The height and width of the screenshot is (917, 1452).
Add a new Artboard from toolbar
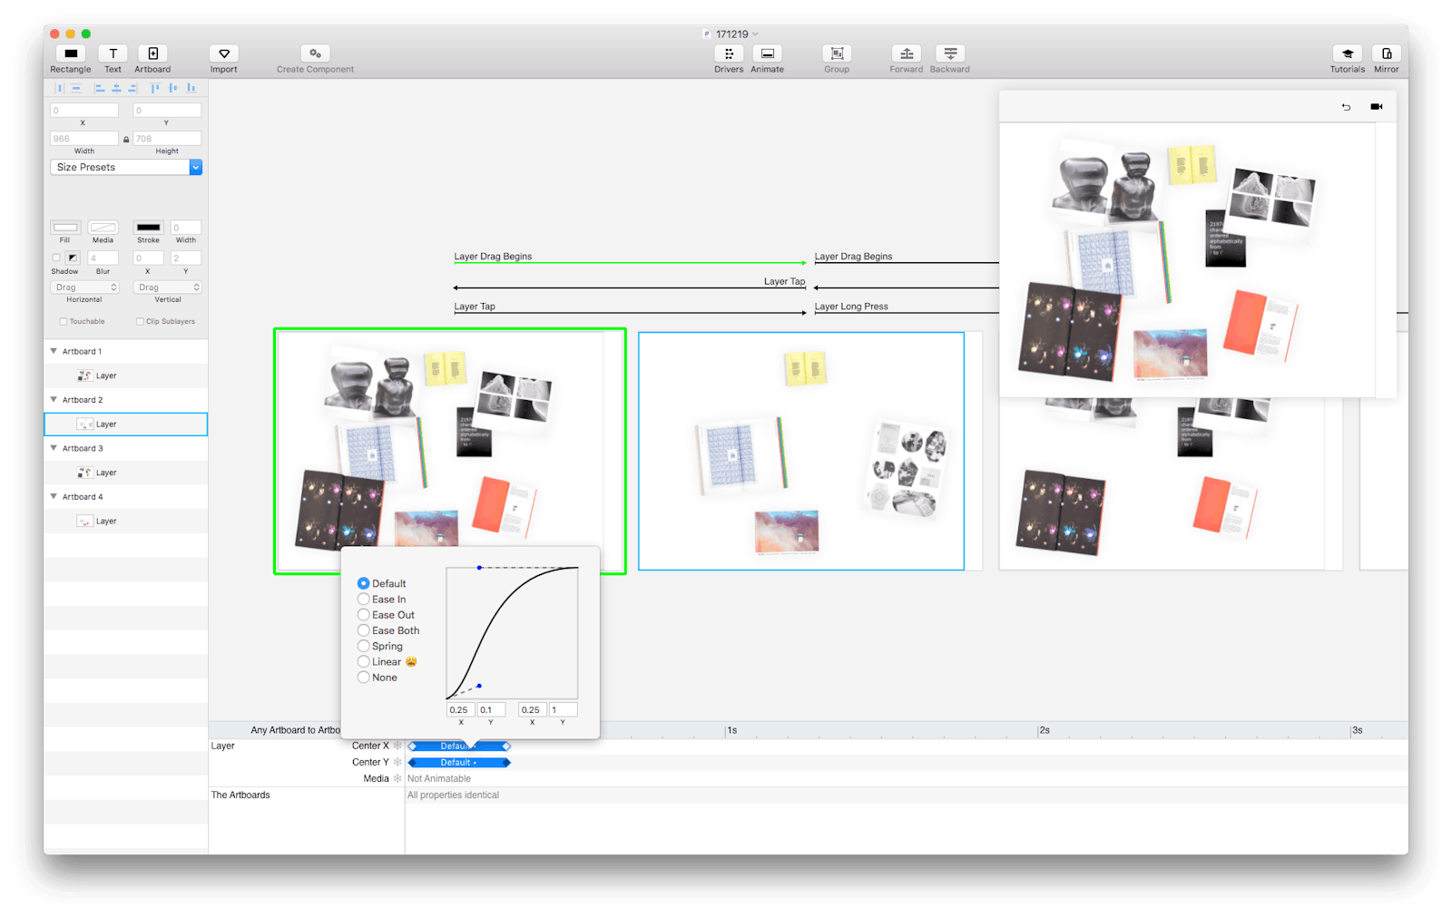point(152,54)
